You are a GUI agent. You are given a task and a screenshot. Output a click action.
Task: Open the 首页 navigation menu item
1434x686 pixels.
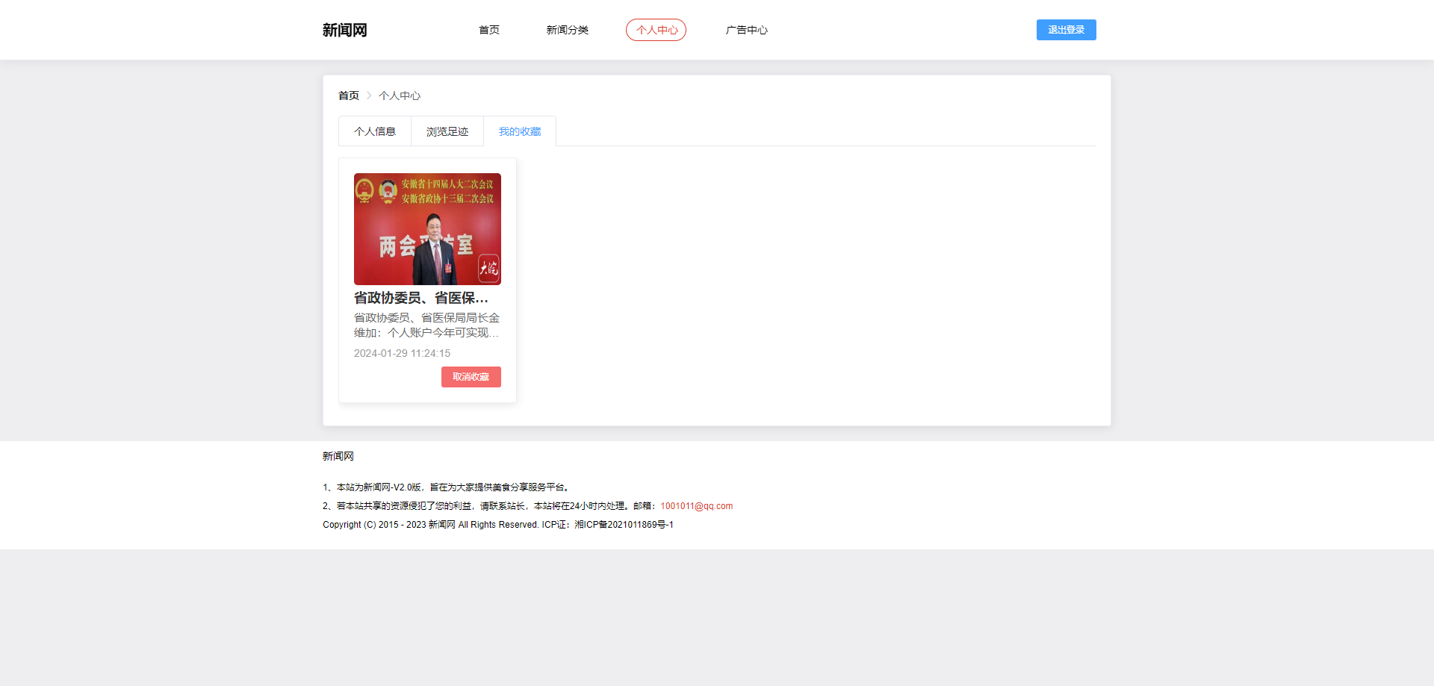point(489,30)
